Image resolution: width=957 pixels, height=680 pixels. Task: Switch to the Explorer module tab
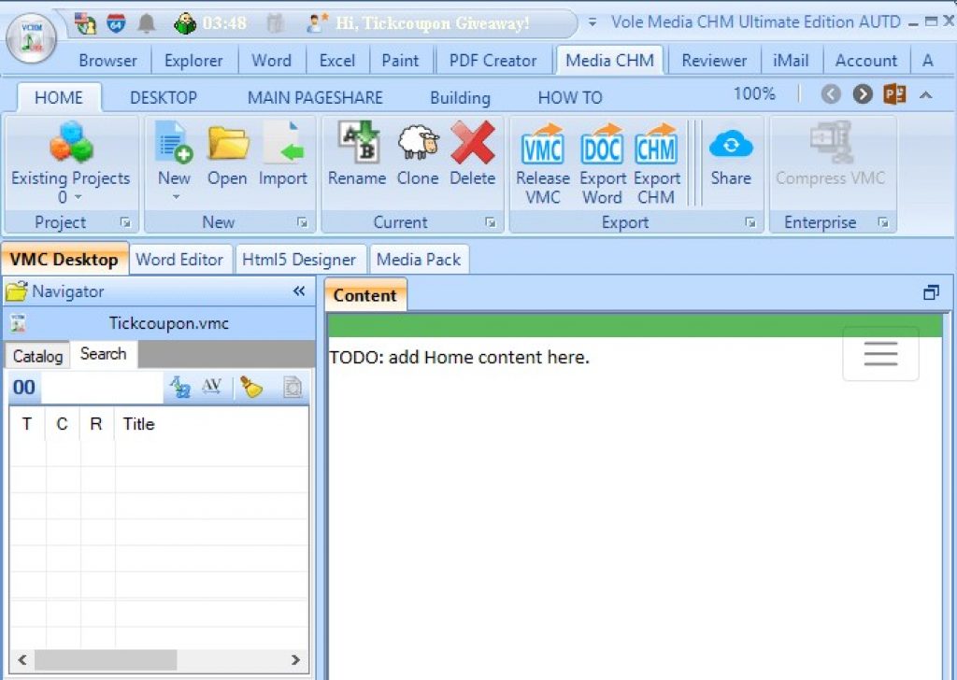pyautogui.click(x=193, y=61)
